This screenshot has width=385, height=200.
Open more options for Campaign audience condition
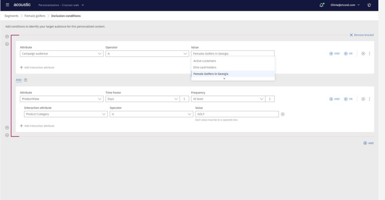369,53
